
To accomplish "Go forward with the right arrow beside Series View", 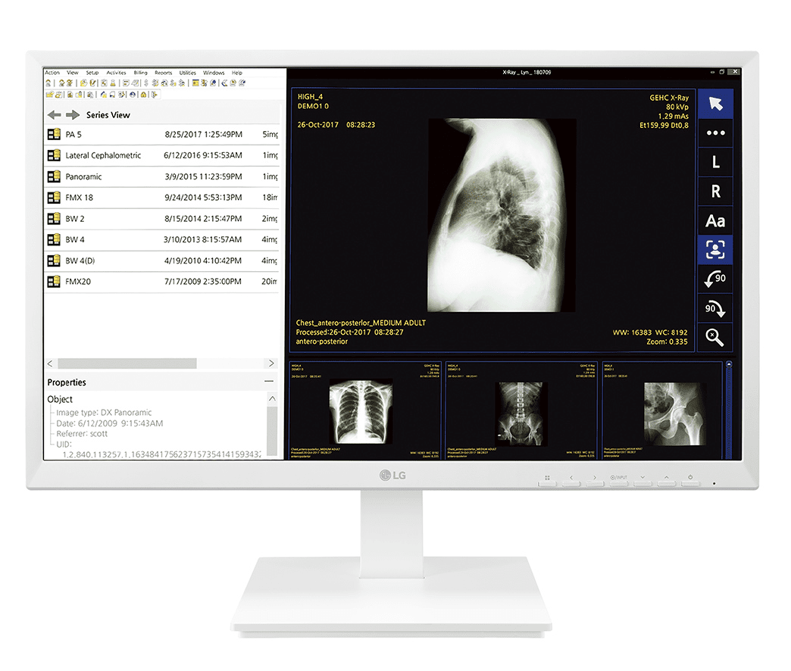I will pos(73,115).
